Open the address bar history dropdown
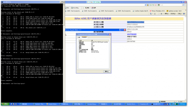188x107 pixels. (145, 5)
